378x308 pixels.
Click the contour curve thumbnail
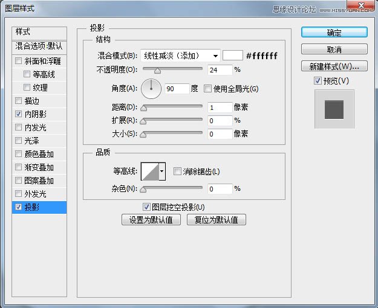pyautogui.click(x=149, y=172)
